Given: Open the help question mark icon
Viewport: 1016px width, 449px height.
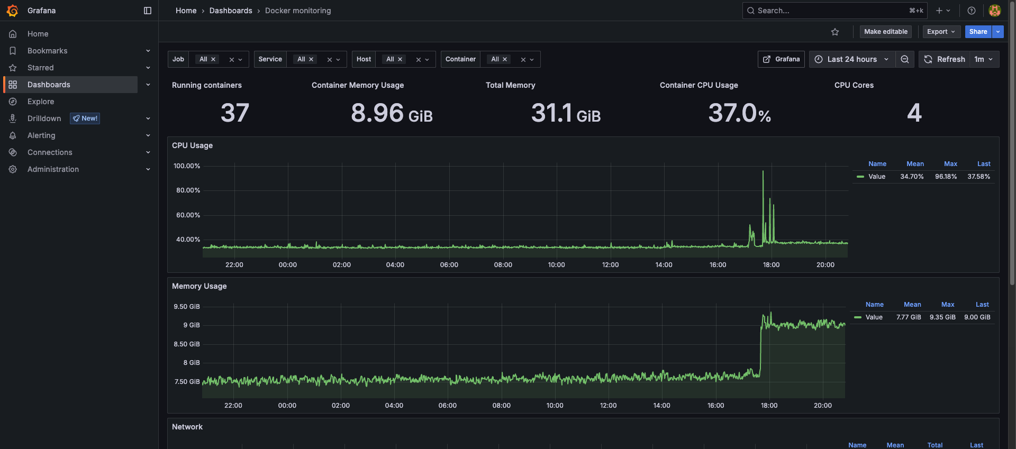Looking at the screenshot, I should point(972,11).
